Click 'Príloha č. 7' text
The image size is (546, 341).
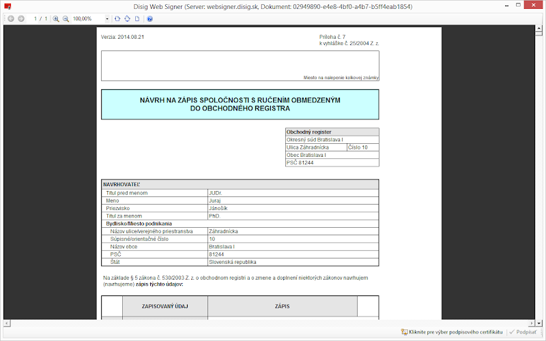tap(332, 37)
